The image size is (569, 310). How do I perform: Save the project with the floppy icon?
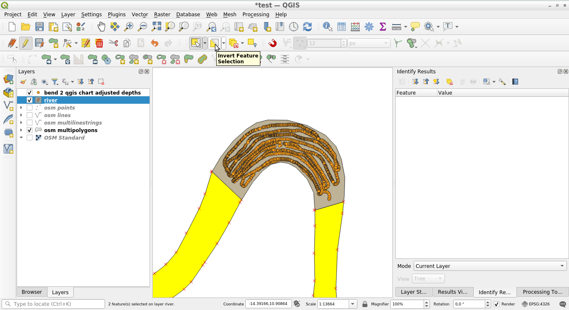[x=40, y=27]
